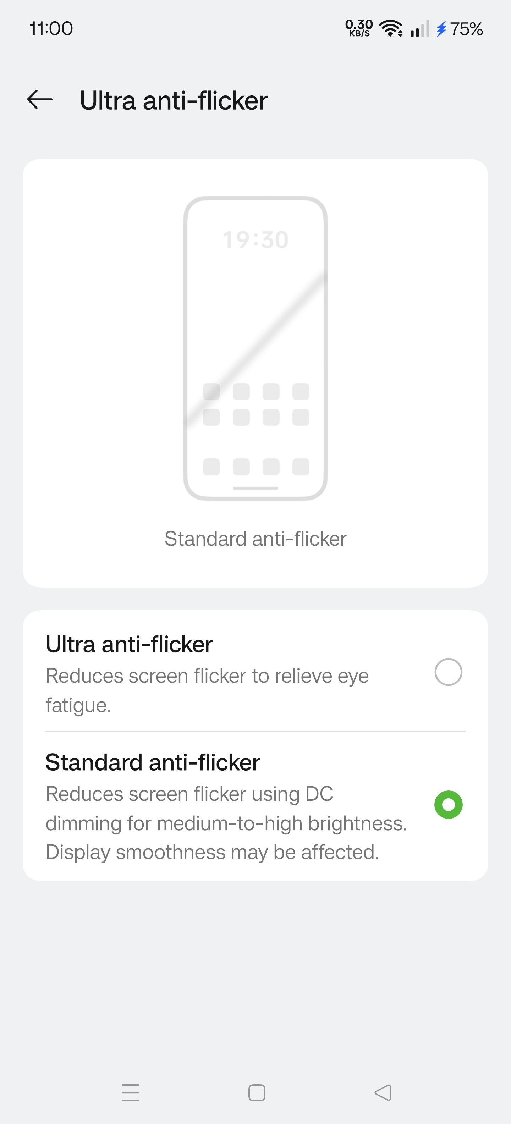Tap the network speed KB/S indicator

(x=359, y=28)
